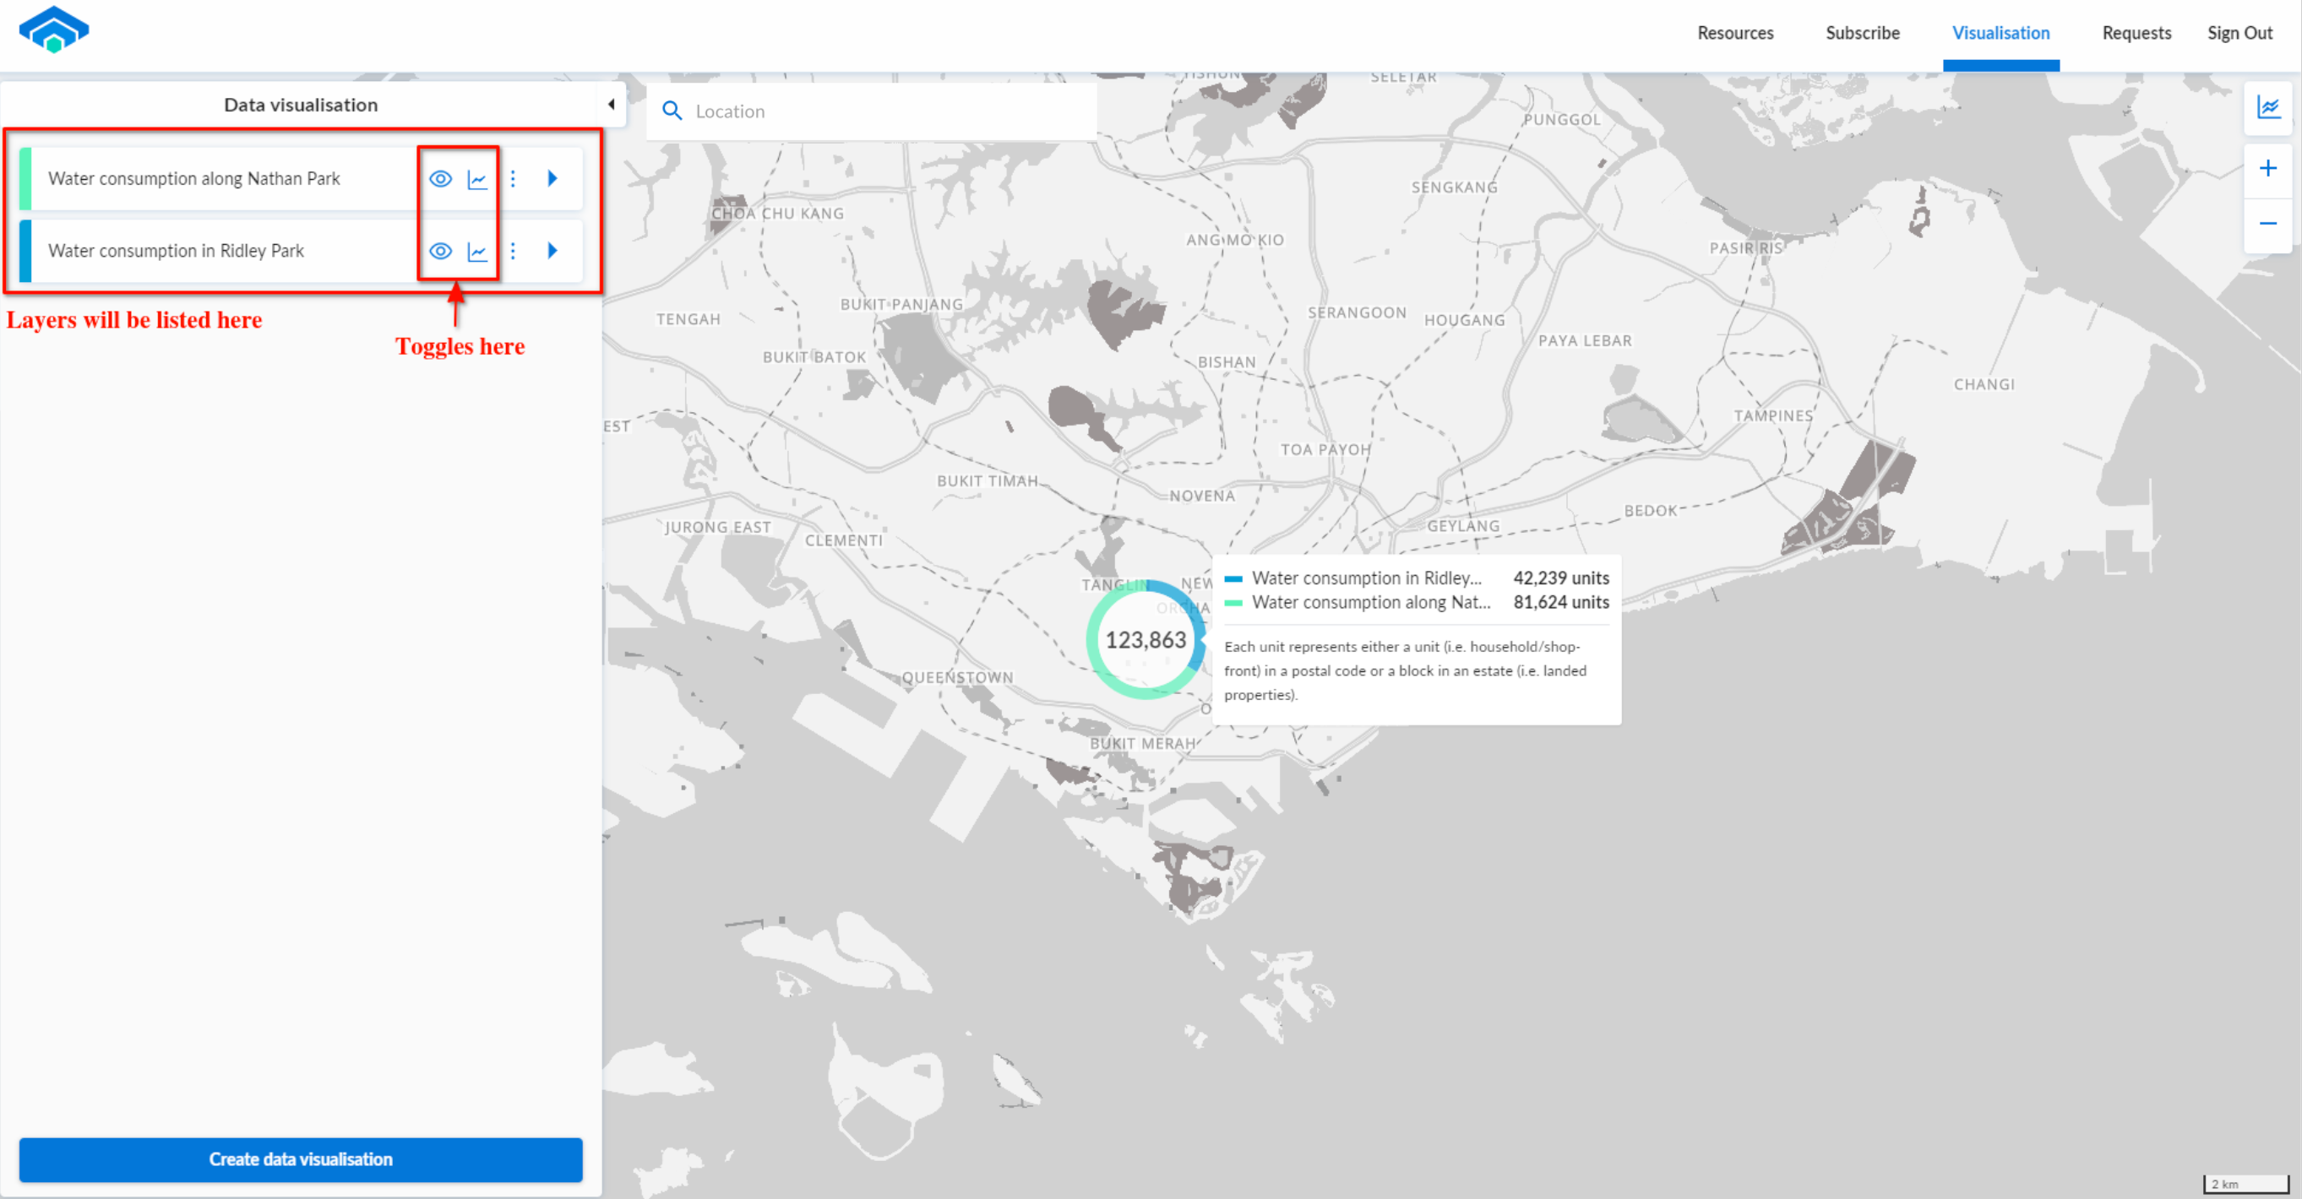This screenshot has height=1199, width=2302.
Task: Click the 2 km map scale bar
Action: coord(2245,1184)
